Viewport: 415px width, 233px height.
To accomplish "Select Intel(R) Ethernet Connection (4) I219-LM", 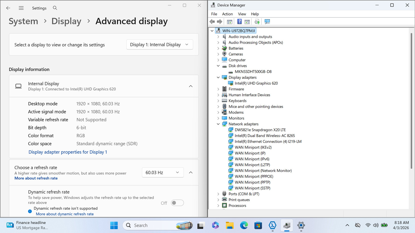I will 268,142.
